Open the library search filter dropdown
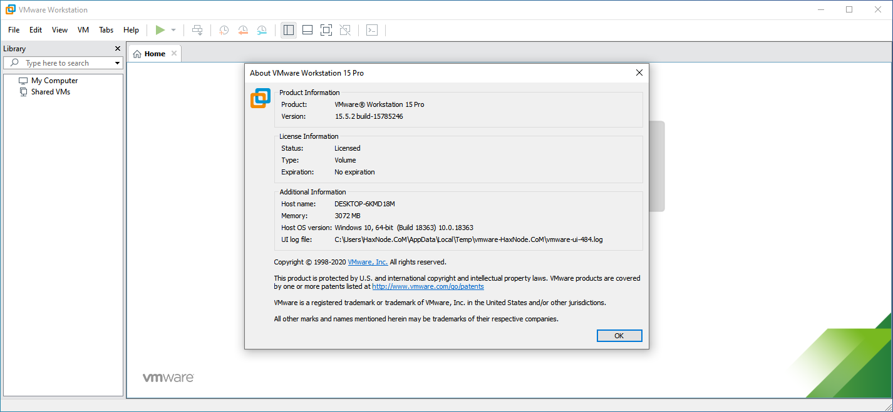893x412 pixels. (117, 63)
